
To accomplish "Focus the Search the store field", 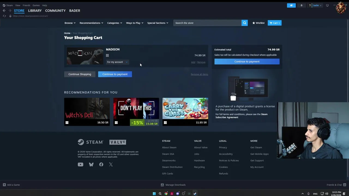I will 207,23.
